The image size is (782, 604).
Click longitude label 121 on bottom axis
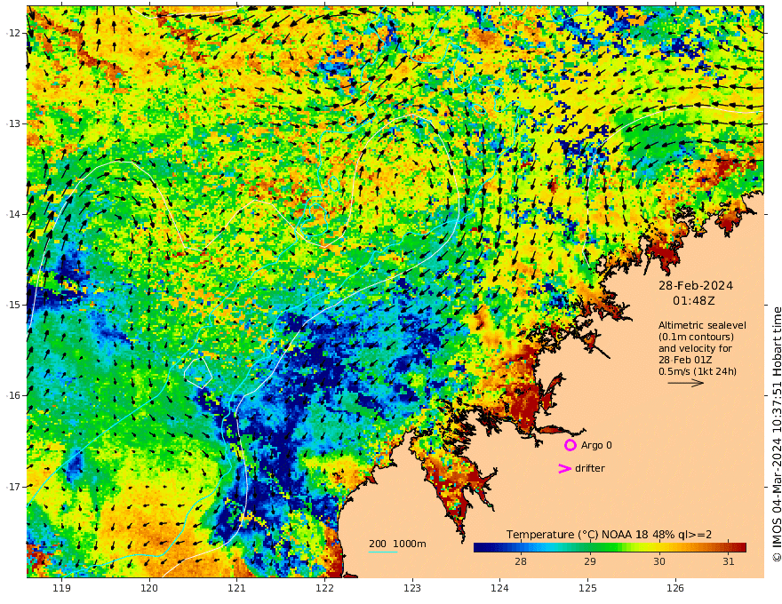coord(237,588)
